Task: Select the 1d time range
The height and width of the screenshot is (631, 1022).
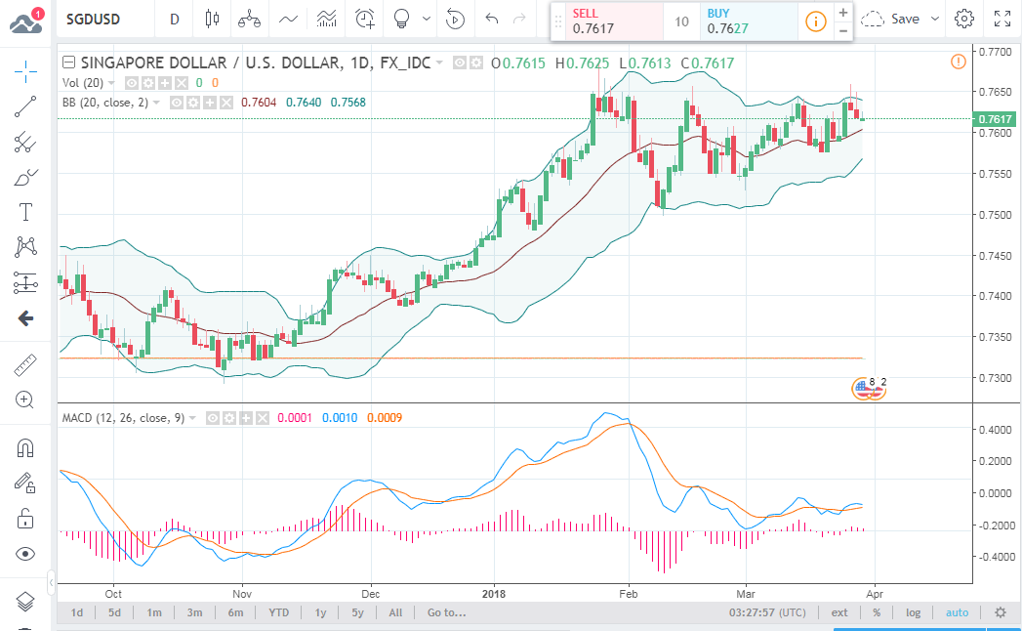Action: click(x=77, y=612)
